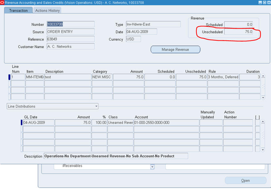This screenshot has height=189, width=271.
Task: Expand the iReceivables selection list
Action: pos(152,166)
